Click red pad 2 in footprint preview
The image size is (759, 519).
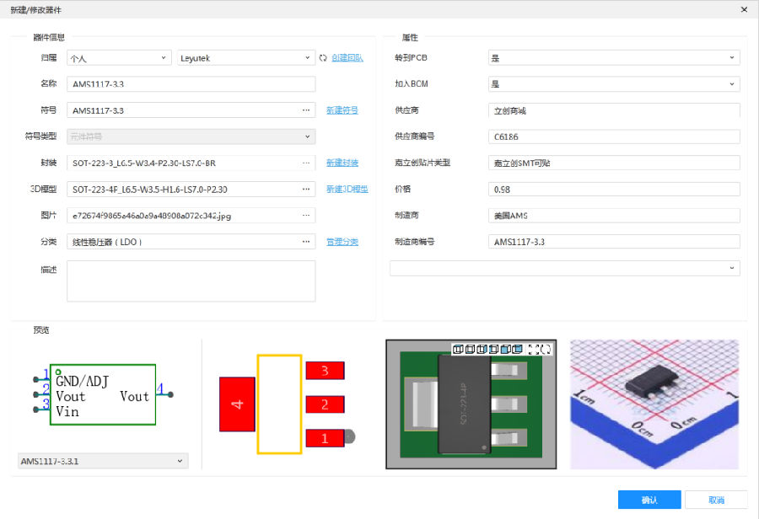click(x=325, y=404)
